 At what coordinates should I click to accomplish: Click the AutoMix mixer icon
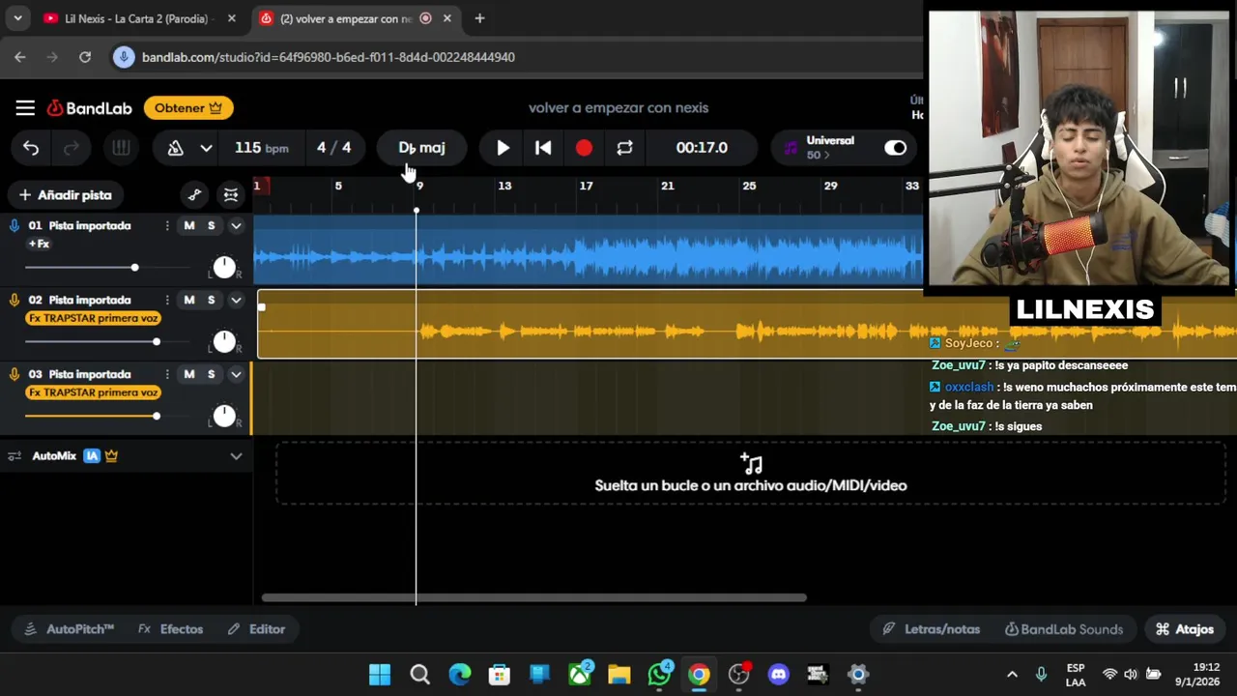pos(14,456)
